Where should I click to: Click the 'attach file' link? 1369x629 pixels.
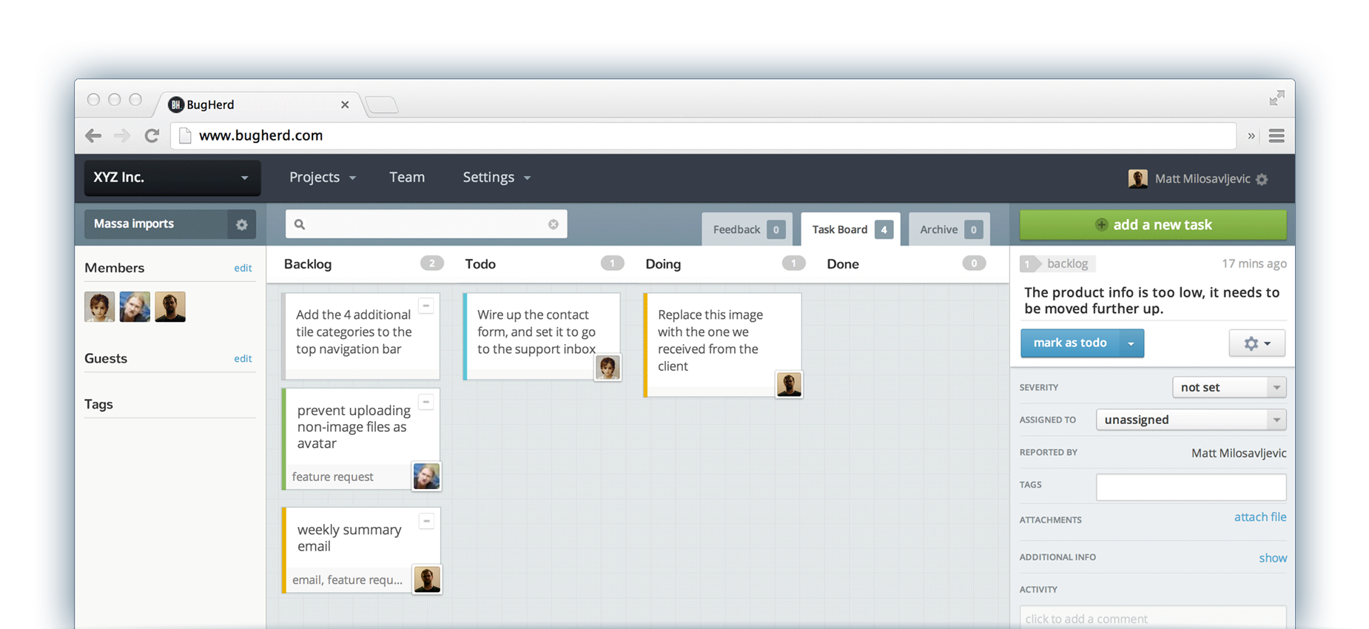tap(1260, 517)
